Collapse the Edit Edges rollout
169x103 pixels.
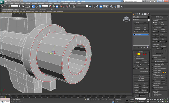point(141,78)
